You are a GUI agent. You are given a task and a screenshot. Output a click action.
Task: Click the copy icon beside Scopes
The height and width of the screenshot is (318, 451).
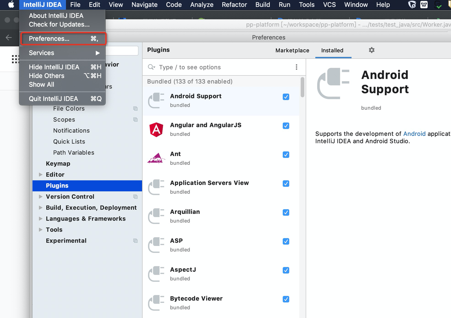pyautogui.click(x=135, y=120)
